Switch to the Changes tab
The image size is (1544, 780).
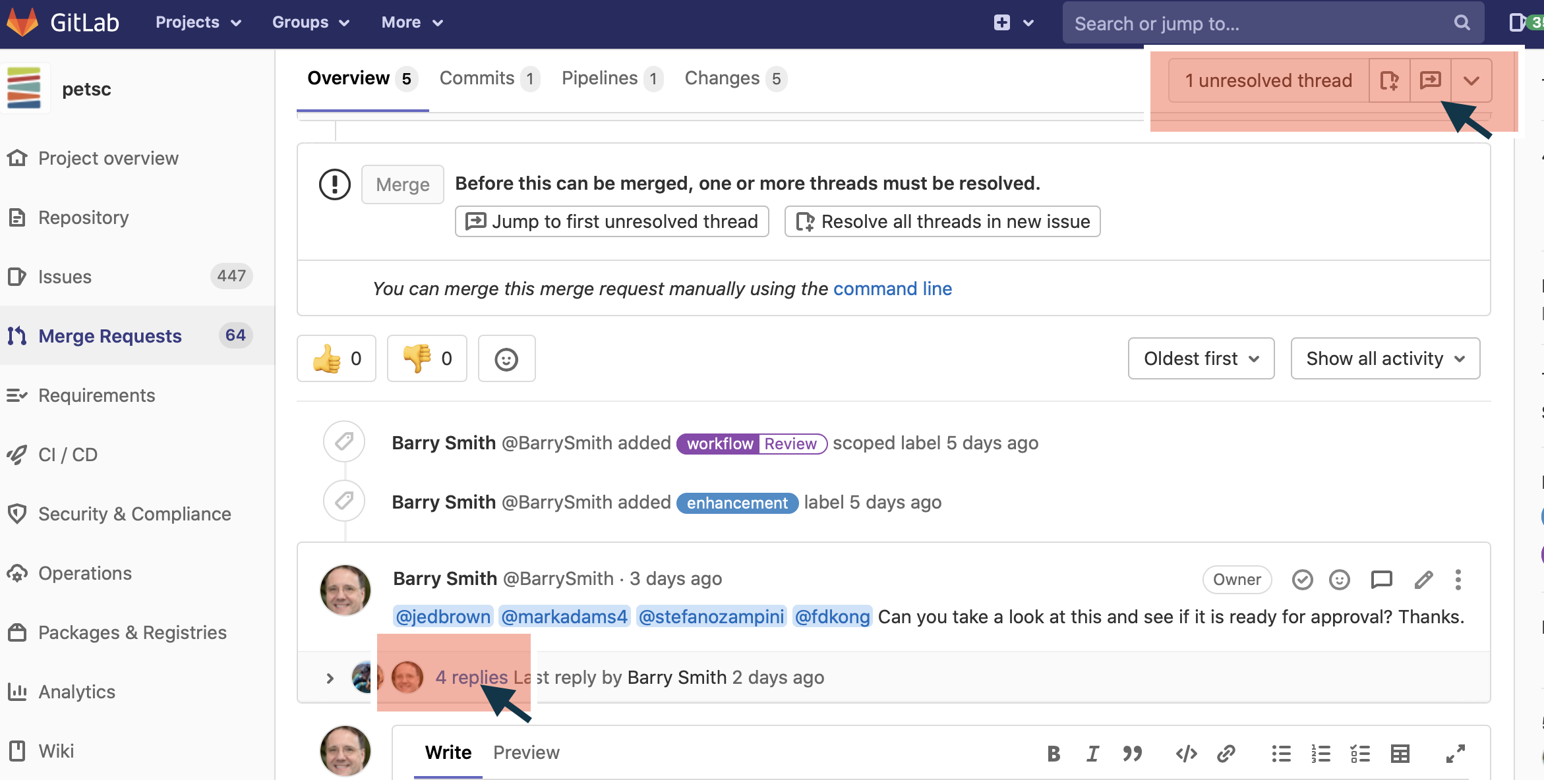[x=735, y=78]
